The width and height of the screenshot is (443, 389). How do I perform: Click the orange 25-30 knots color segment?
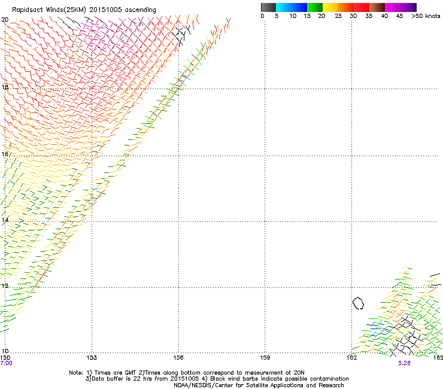(346, 7)
